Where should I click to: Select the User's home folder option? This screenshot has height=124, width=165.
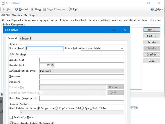[x=56, y=108]
